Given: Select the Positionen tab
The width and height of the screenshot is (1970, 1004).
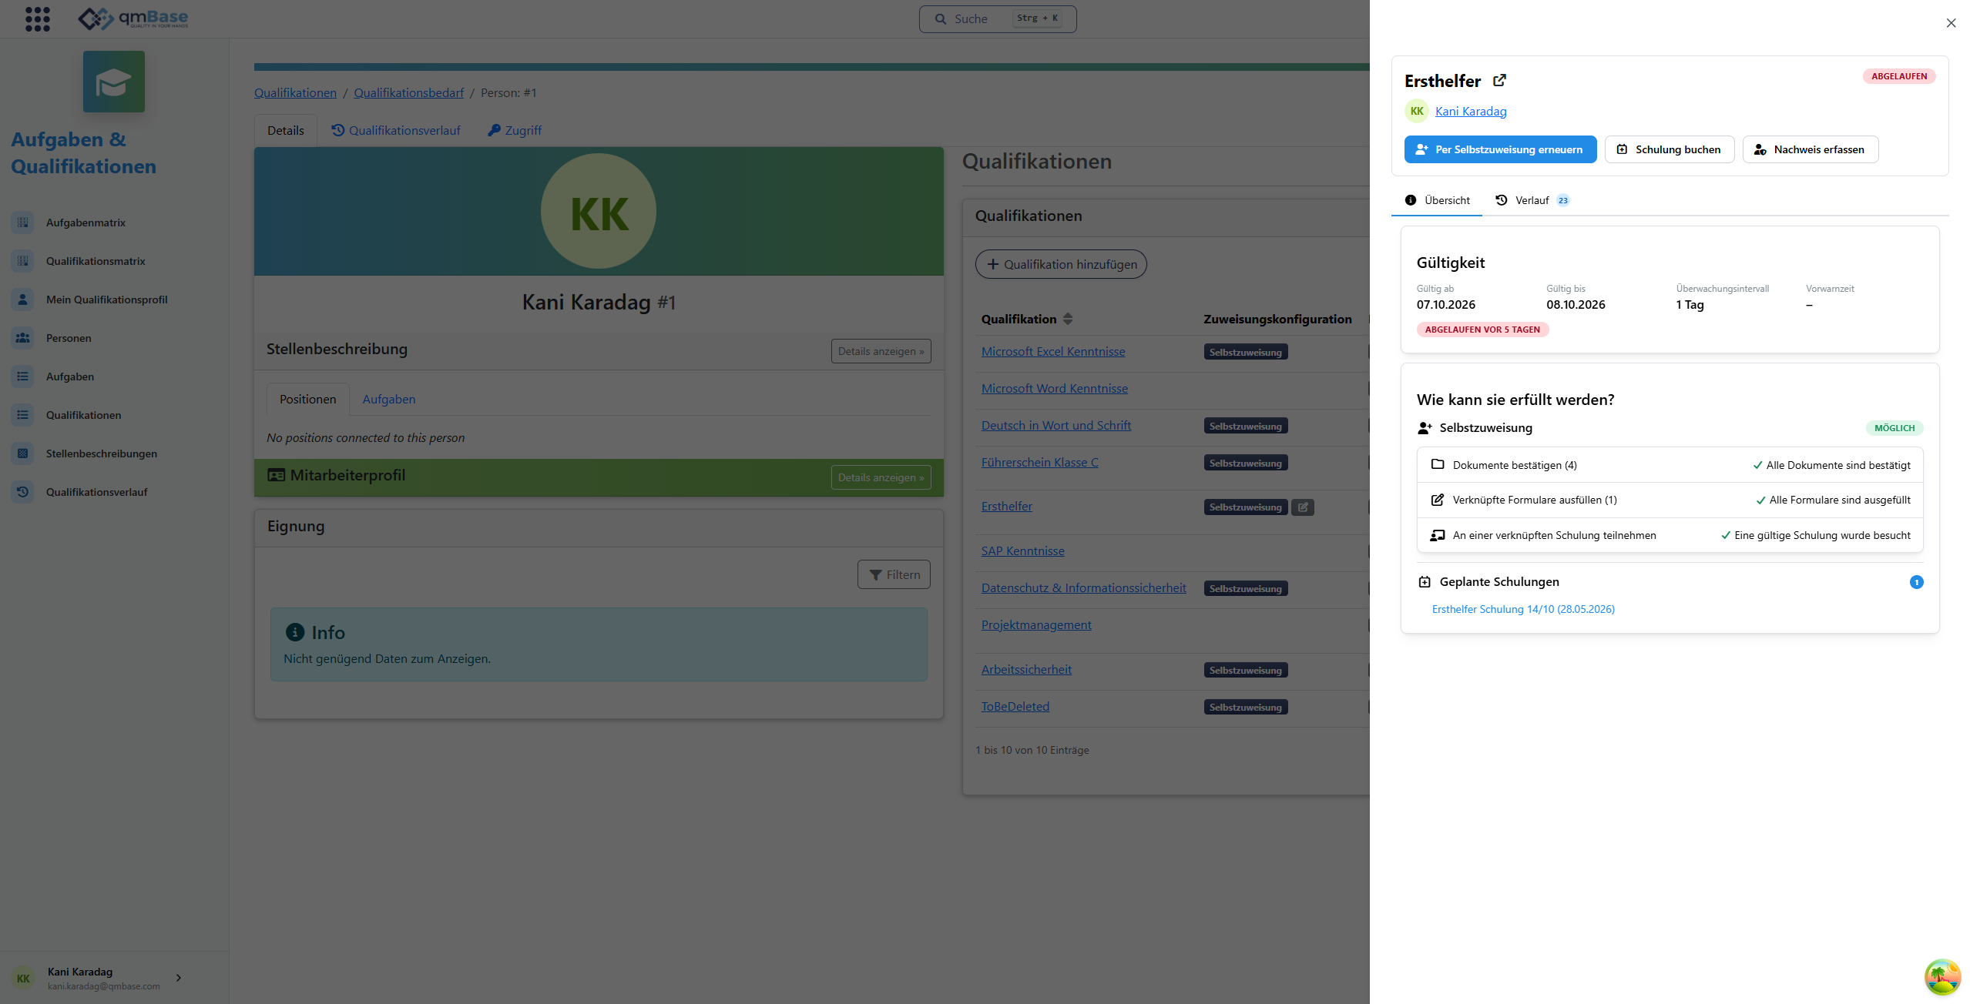Looking at the screenshot, I should (307, 399).
